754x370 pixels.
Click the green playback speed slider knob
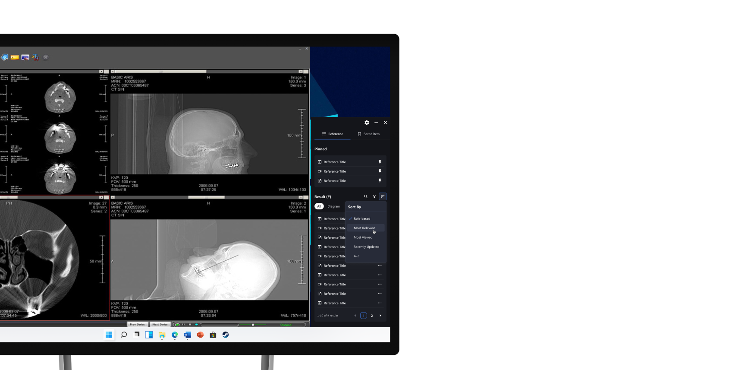[253, 325]
